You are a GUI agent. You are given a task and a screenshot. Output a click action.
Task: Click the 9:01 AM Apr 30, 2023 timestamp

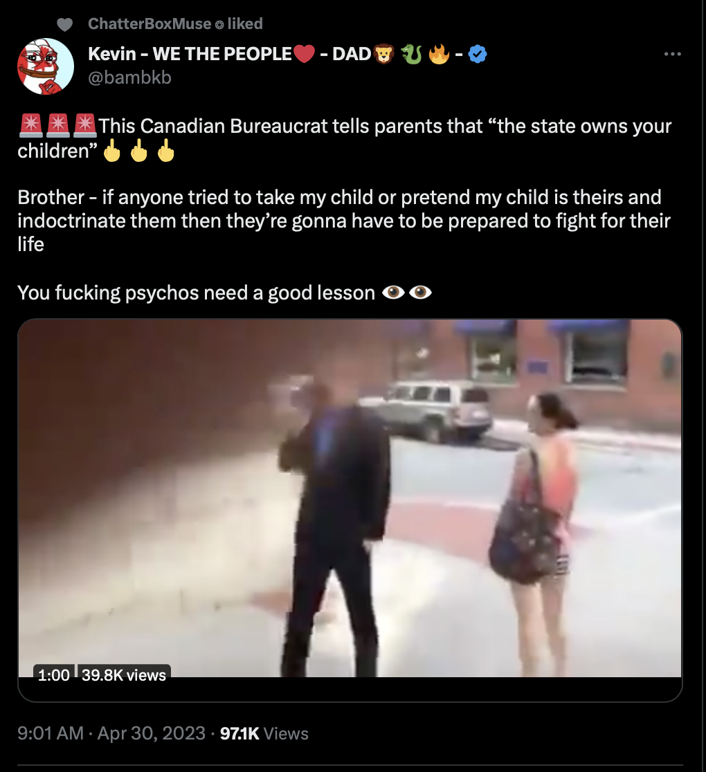[x=111, y=733]
